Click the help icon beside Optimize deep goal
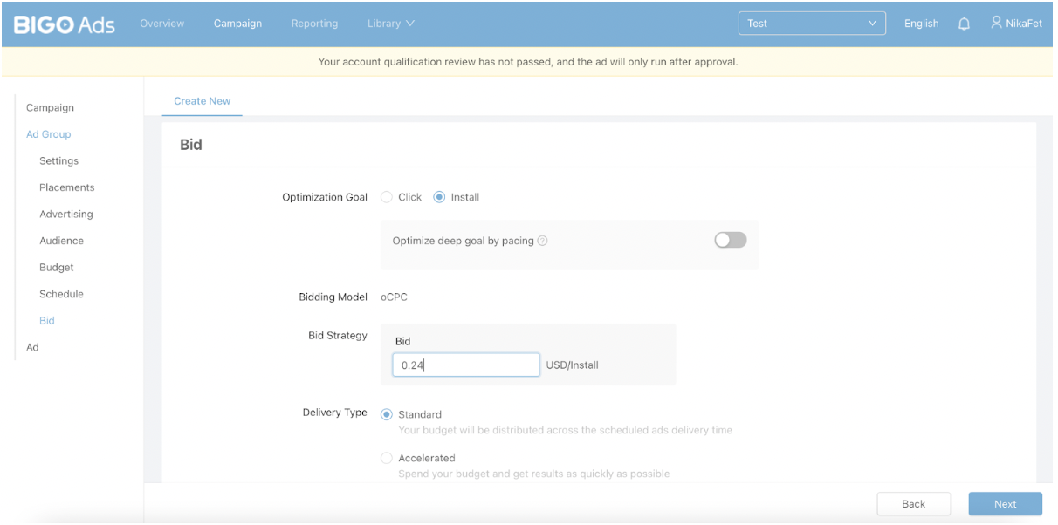Screen dimensions: 1058x525 coord(542,241)
